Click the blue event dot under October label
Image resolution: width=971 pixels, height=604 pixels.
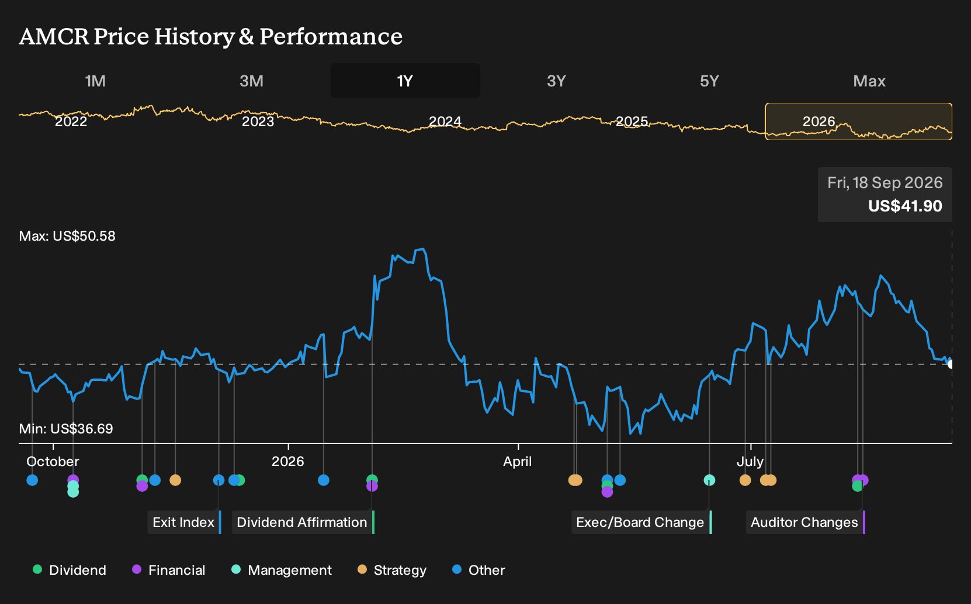pos(32,480)
